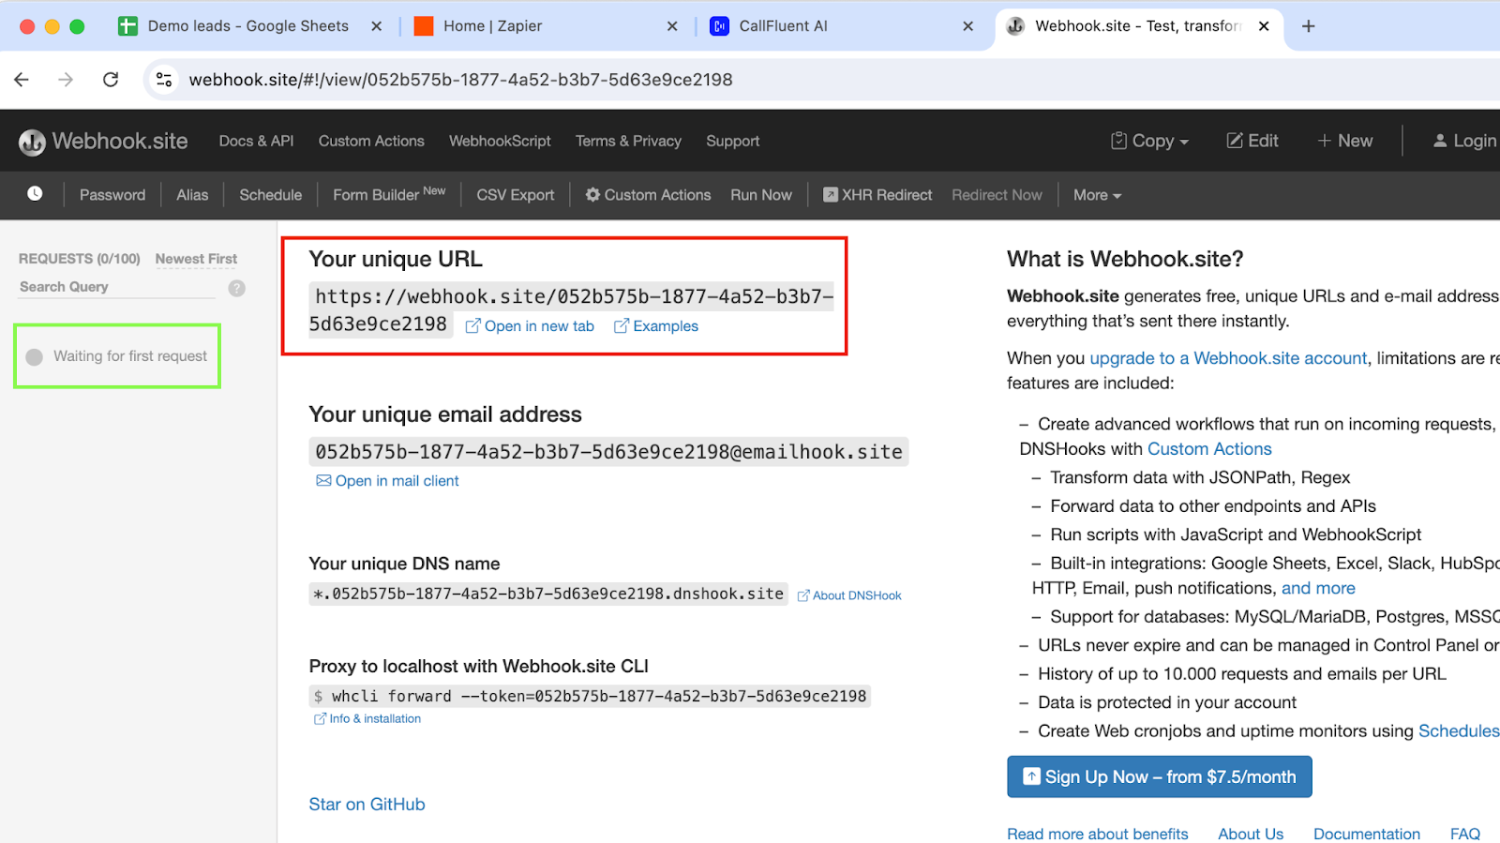
Task: Click the Webhook.site logo
Action: coord(103,142)
